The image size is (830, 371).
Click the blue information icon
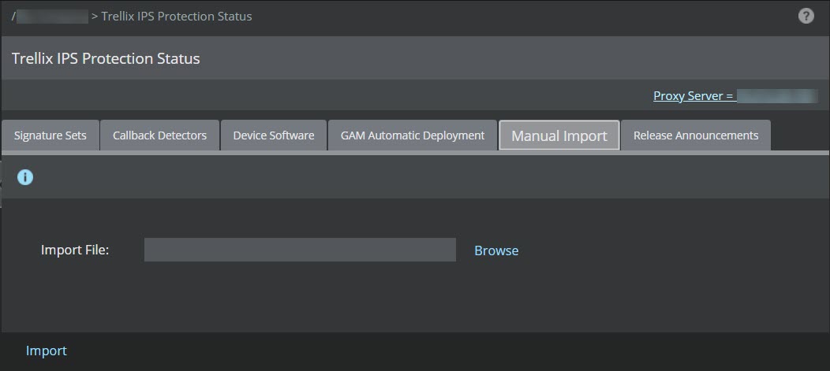click(x=25, y=177)
